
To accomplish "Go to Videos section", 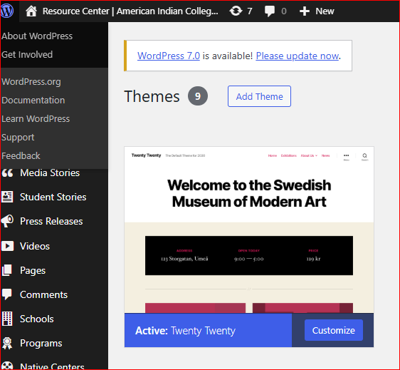I will pos(35,246).
